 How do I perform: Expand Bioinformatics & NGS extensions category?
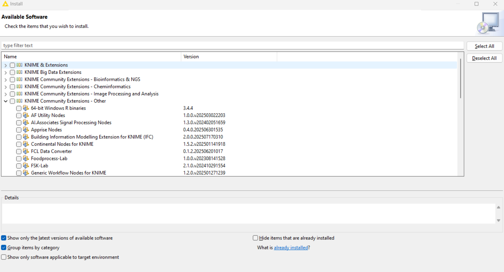6,80
